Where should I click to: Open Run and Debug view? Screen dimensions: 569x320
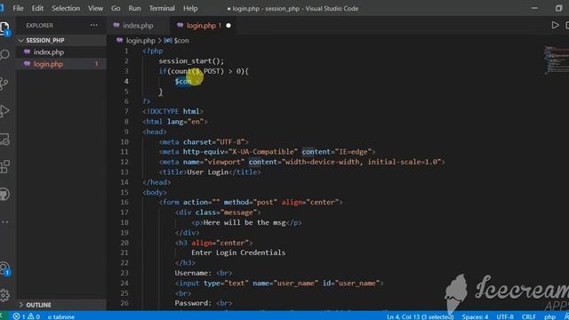pyautogui.click(x=4, y=111)
